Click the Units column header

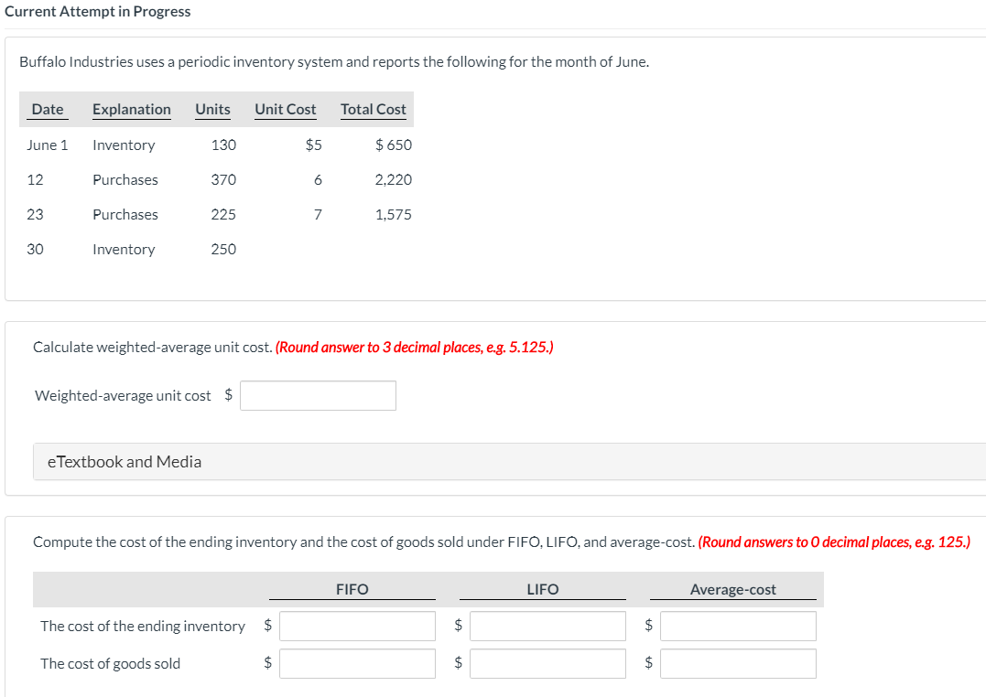212,109
